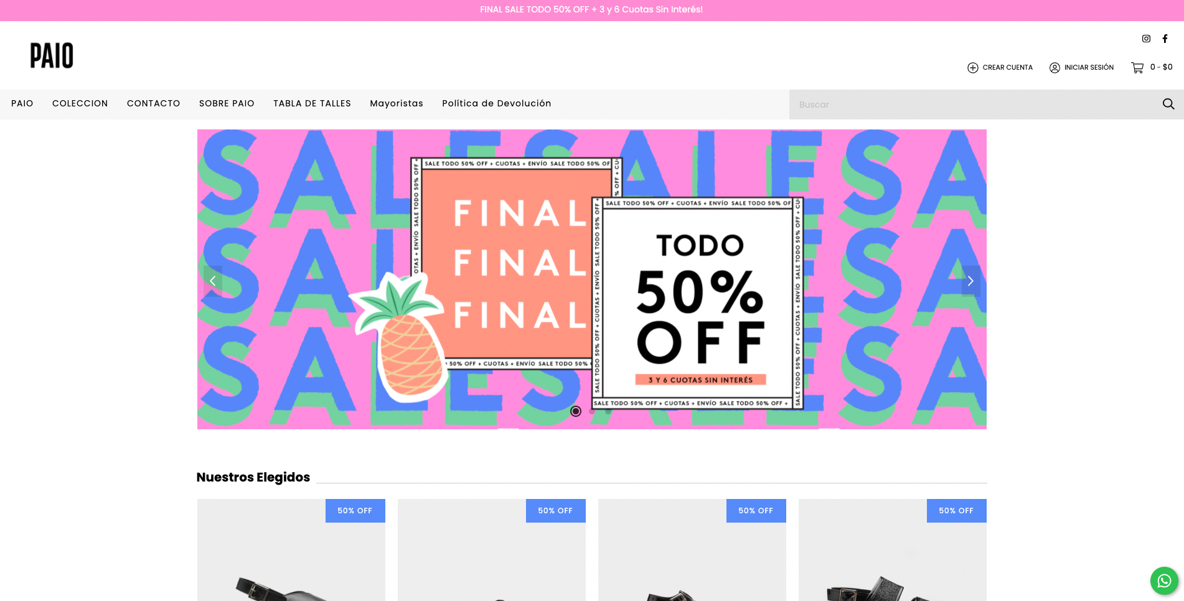The width and height of the screenshot is (1184, 601).
Task: Open the first product thumbnail with 50% OFF
Action: tap(291, 550)
